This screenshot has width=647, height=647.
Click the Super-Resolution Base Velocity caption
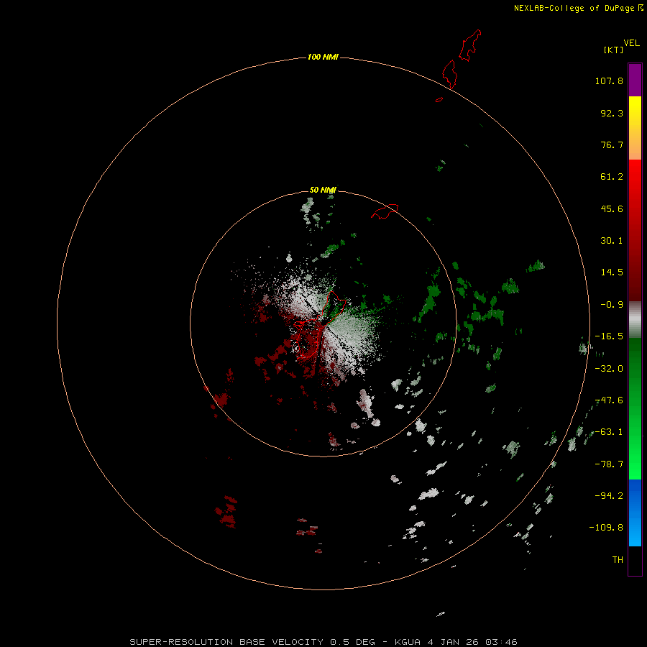pyautogui.click(x=323, y=642)
